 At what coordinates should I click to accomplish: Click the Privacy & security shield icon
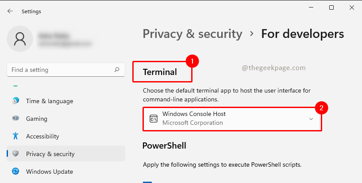coord(16,154)
